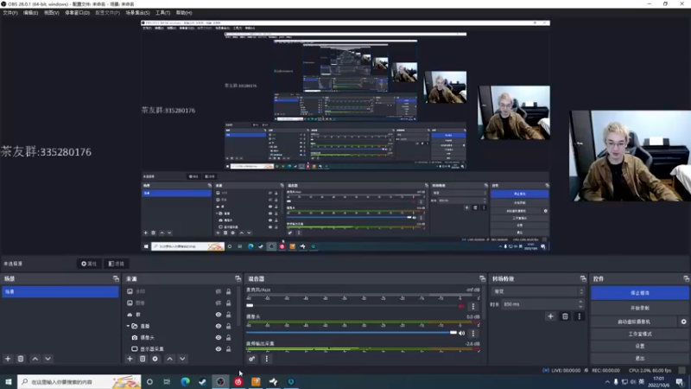Increase transition duration with the up stepper arrow
Viewport: 691px width, 389px height.
coord(580,302)
